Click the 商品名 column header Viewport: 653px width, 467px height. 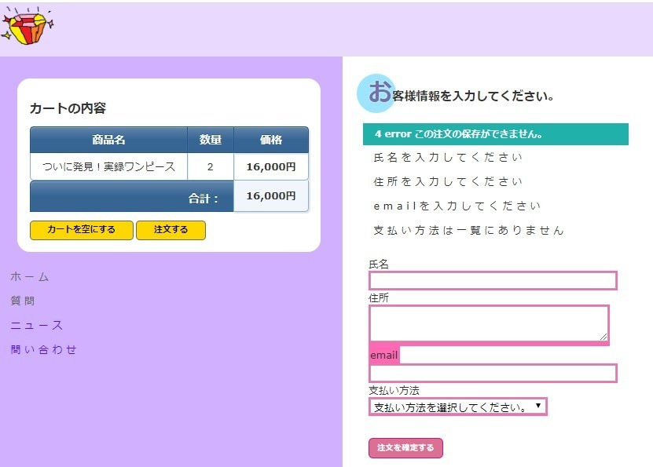click(108, 139)
